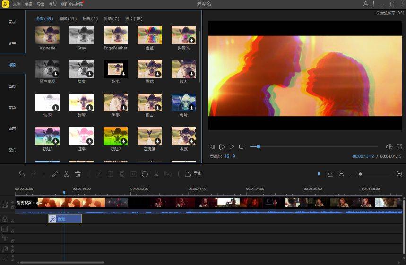Download the 彩虹1 filter via arrow icon

(55, 141)
